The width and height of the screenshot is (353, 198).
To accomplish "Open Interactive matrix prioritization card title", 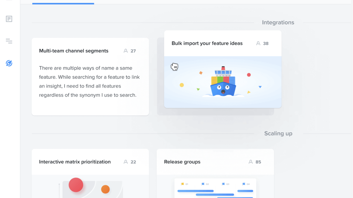I will click(x=75, y=162).
